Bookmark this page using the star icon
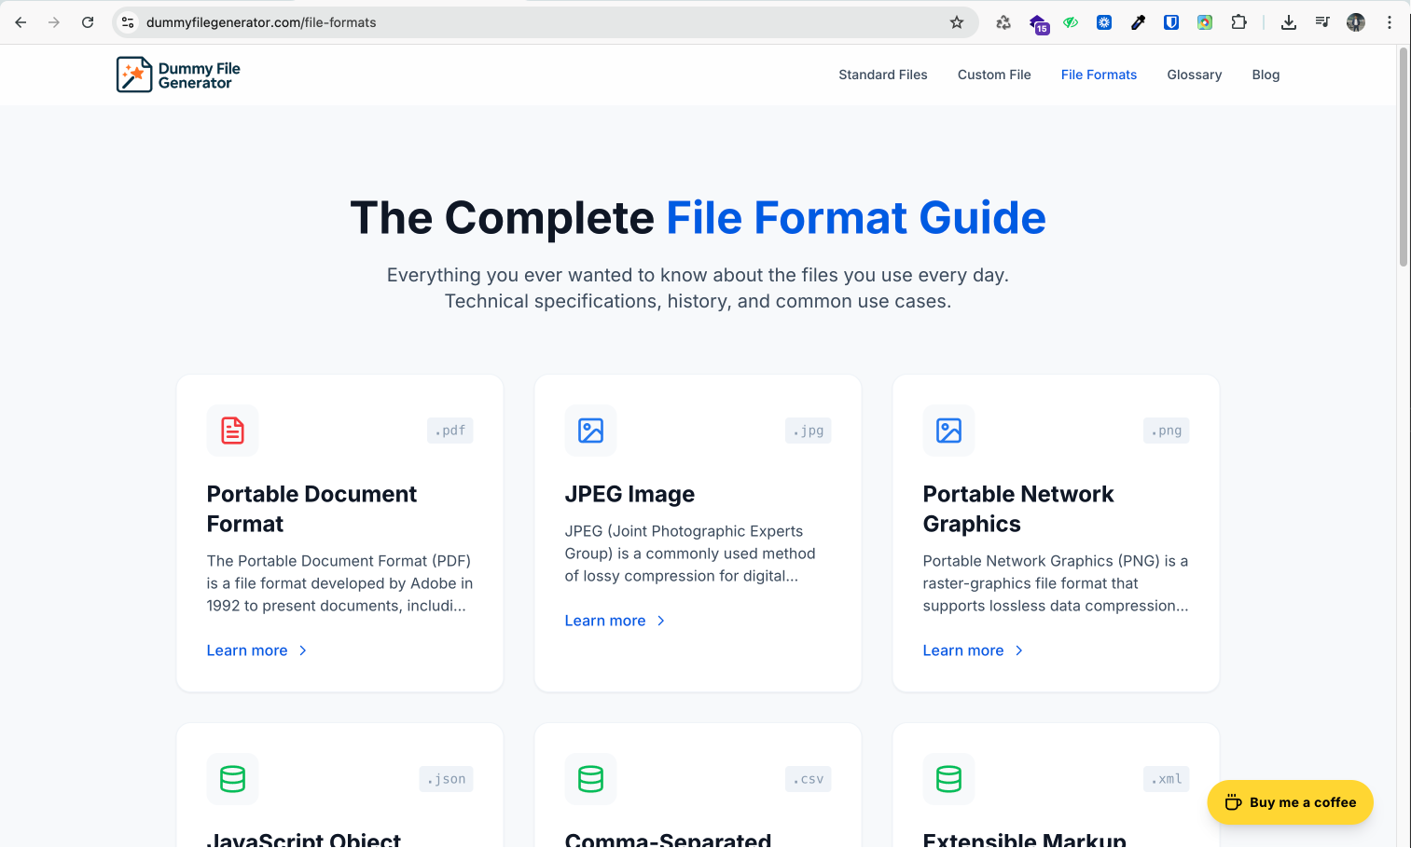 pyautogui.click(x=956, y=21)
